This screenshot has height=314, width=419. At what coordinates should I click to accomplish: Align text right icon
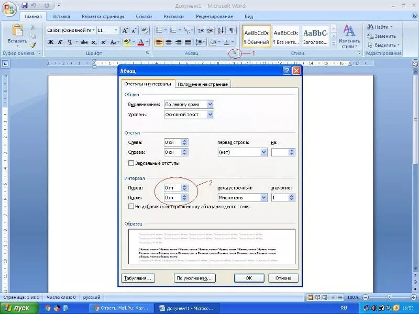pyautogui.click(x=178, y=42)
